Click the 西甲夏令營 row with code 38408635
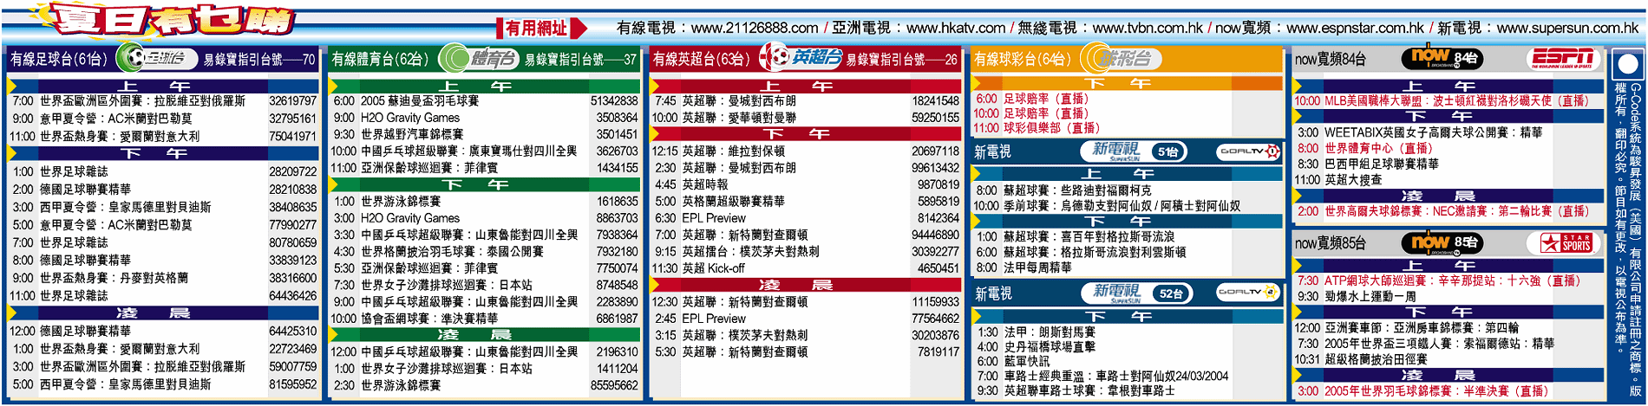Viewport: 1648px width, 406px height. tap(163, 207)
